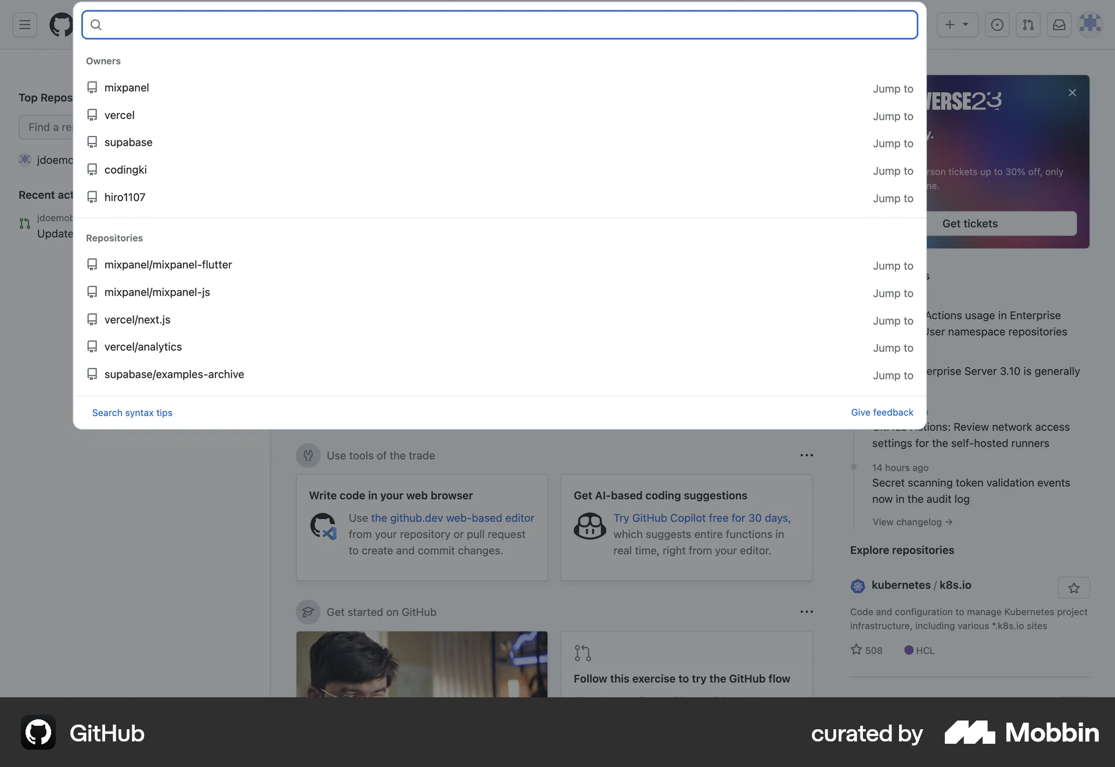Click the Copilot mascot icon
Viewport: 1115px width, 767px height.
590,526
